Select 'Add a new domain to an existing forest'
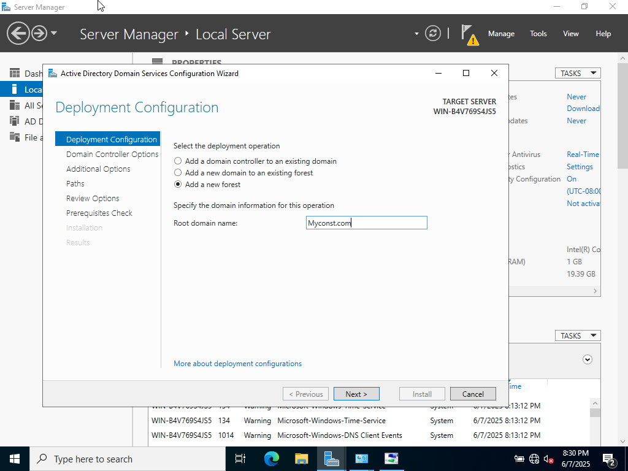 [x=178, y=172]
